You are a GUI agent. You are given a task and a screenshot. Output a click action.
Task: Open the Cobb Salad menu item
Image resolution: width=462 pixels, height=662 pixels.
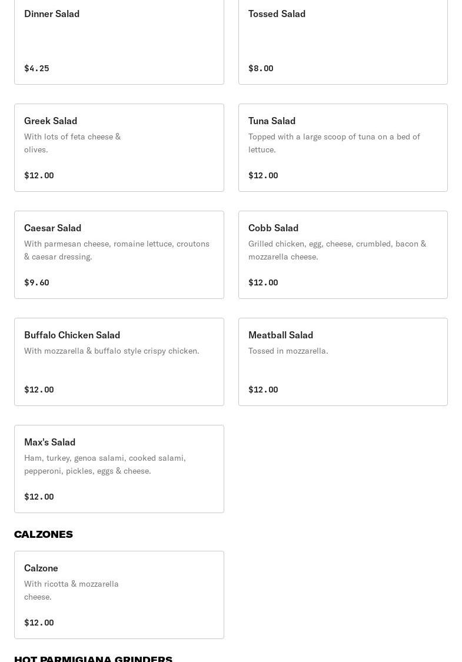(x=343, y=255)
